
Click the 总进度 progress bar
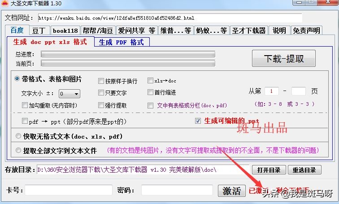pyautogui.click(x=128, y=54)
